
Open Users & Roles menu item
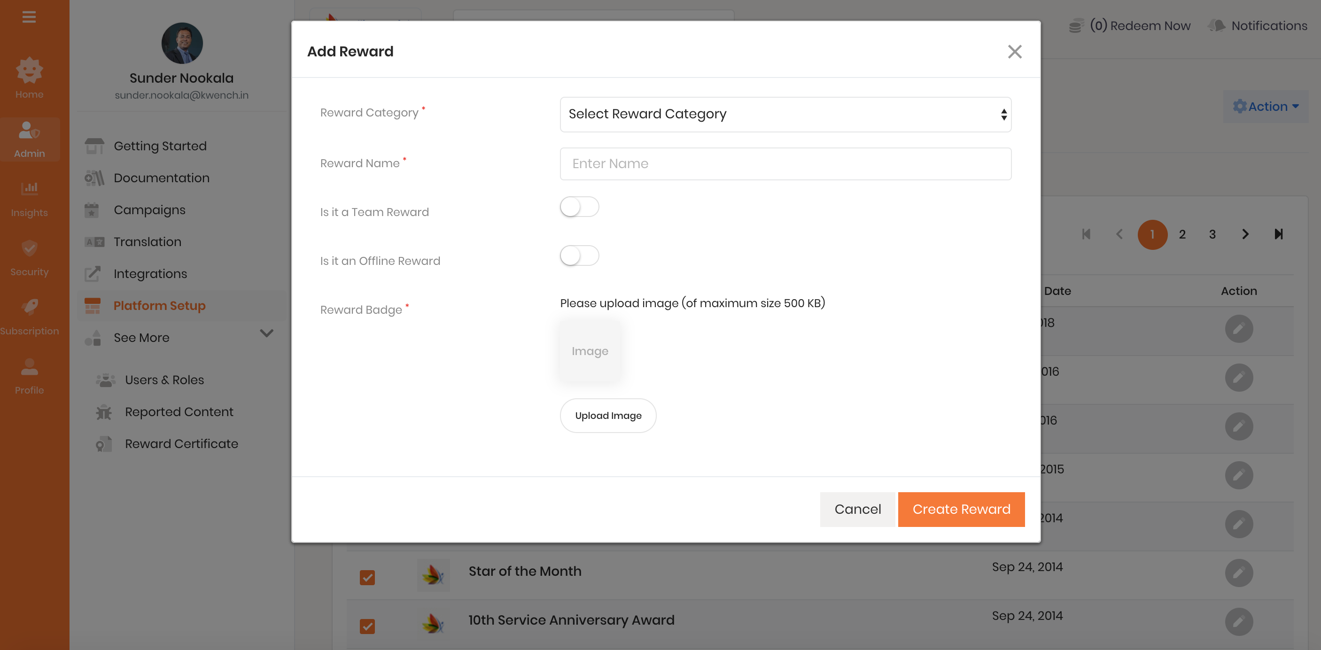[164, 380]
